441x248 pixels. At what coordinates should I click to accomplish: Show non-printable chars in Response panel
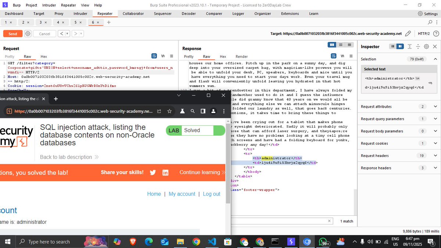(x=342, y=56)
